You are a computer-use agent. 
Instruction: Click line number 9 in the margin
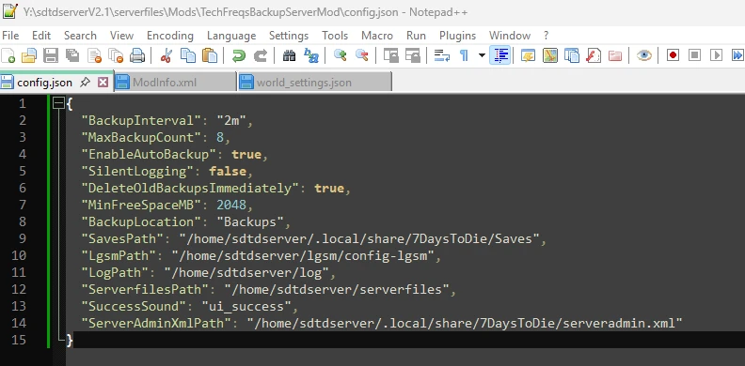22,238
